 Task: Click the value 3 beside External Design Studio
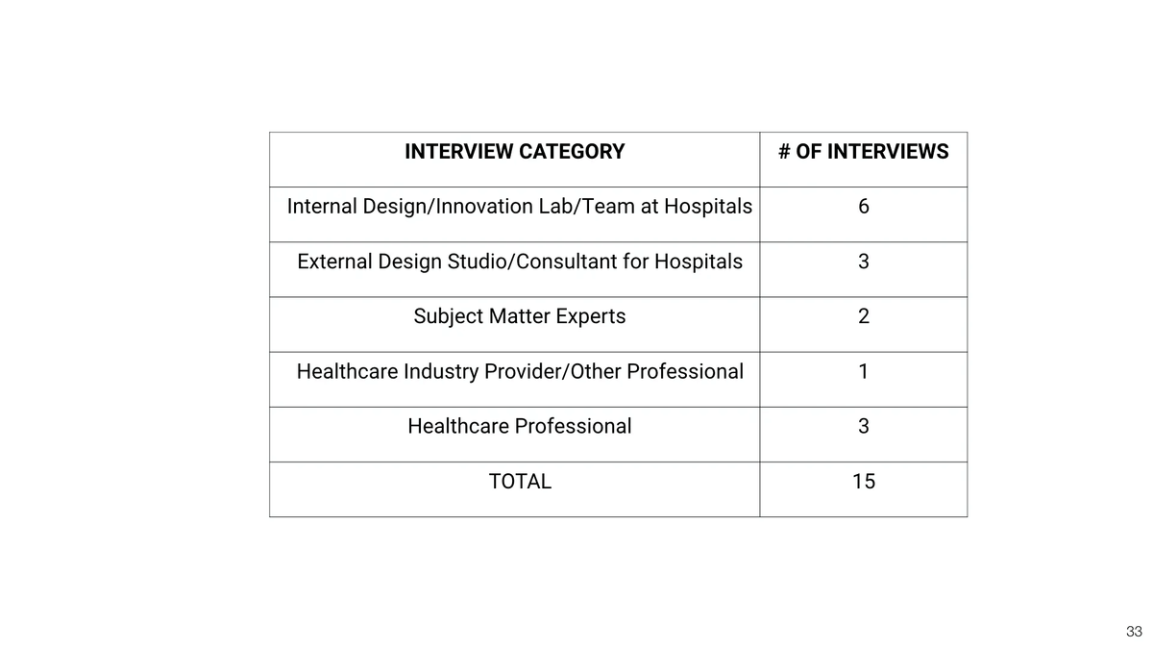pos(864,262)
